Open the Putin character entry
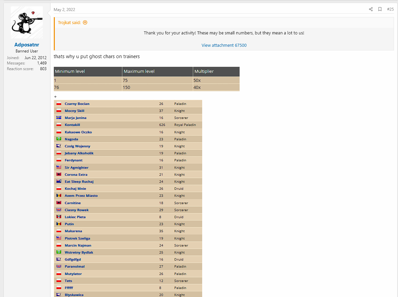Image resolution: width=398 pixels, height=297 pixels. click(69, 224)
